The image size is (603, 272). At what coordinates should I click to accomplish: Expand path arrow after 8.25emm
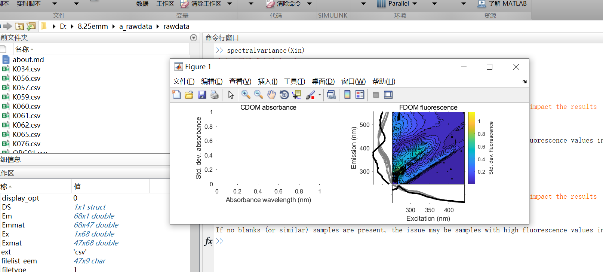coord(113,27)
